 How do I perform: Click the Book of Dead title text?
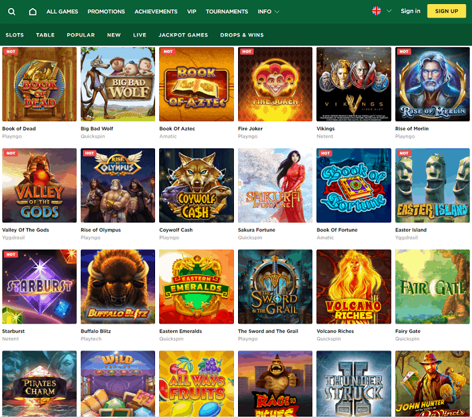pyautogui.click(x=19, y=129)
